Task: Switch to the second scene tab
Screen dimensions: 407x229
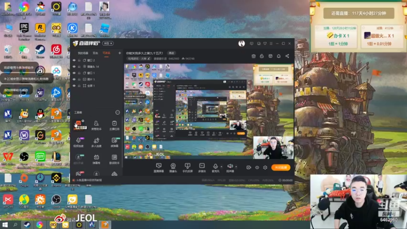Action: pos(96,53)
